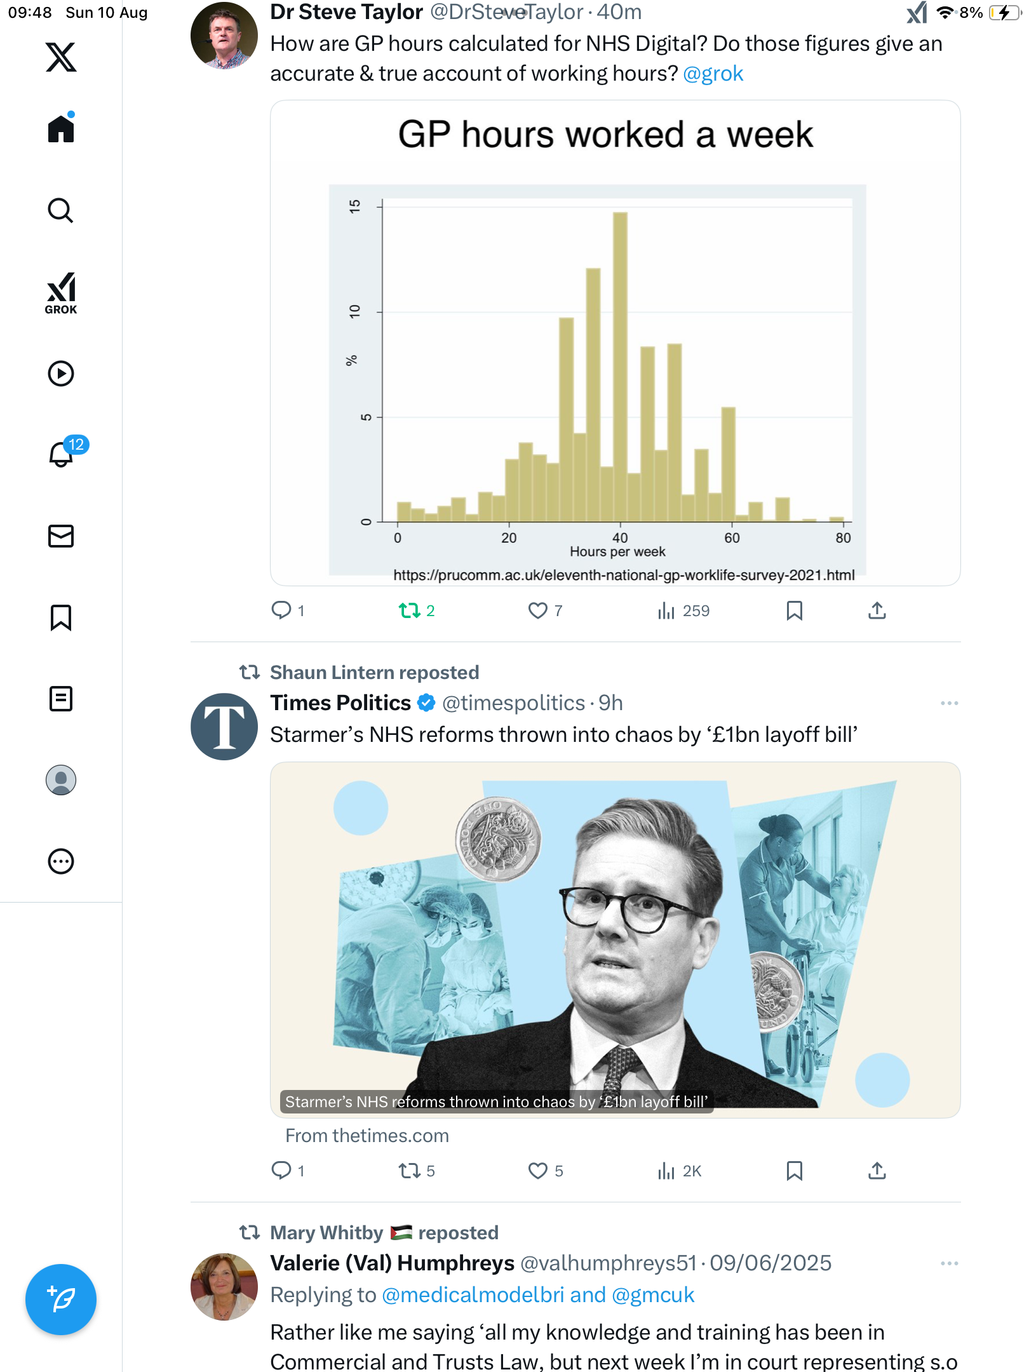Open sidebar Bookmarks icon
The image size is (1029, 1372).
(61, 617)
